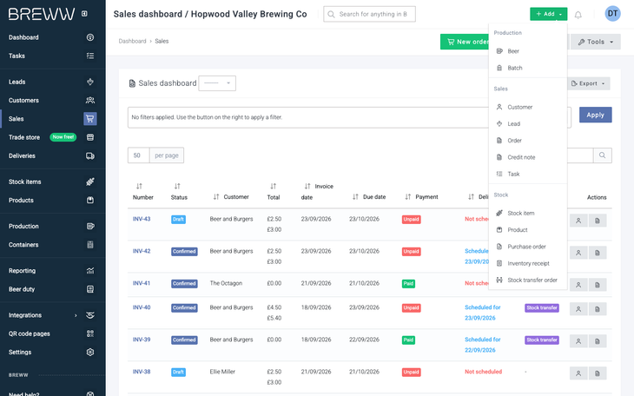Open invoice INV-42 link
Viewport: 634px width, 396px height.
pos(142,251)
